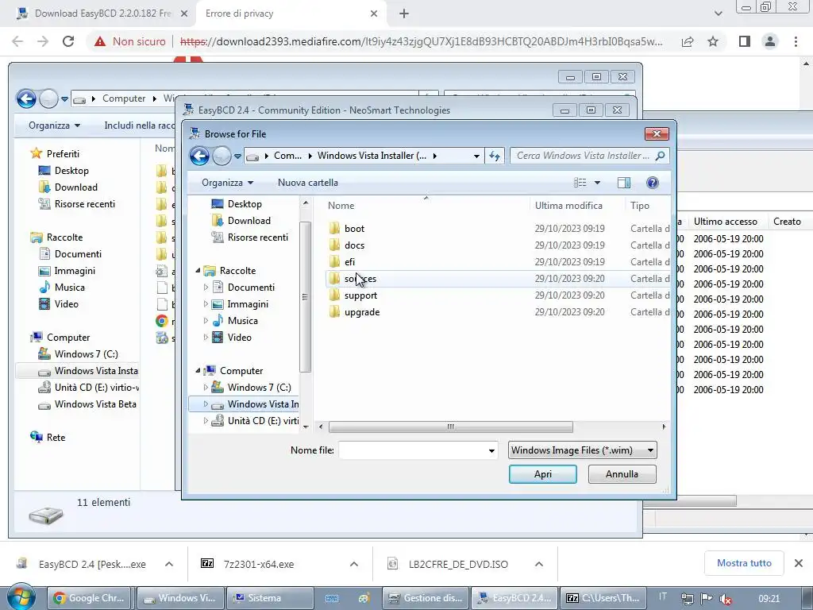Open EasyBCD 2.4 download item menu arrow

[169, 565]
